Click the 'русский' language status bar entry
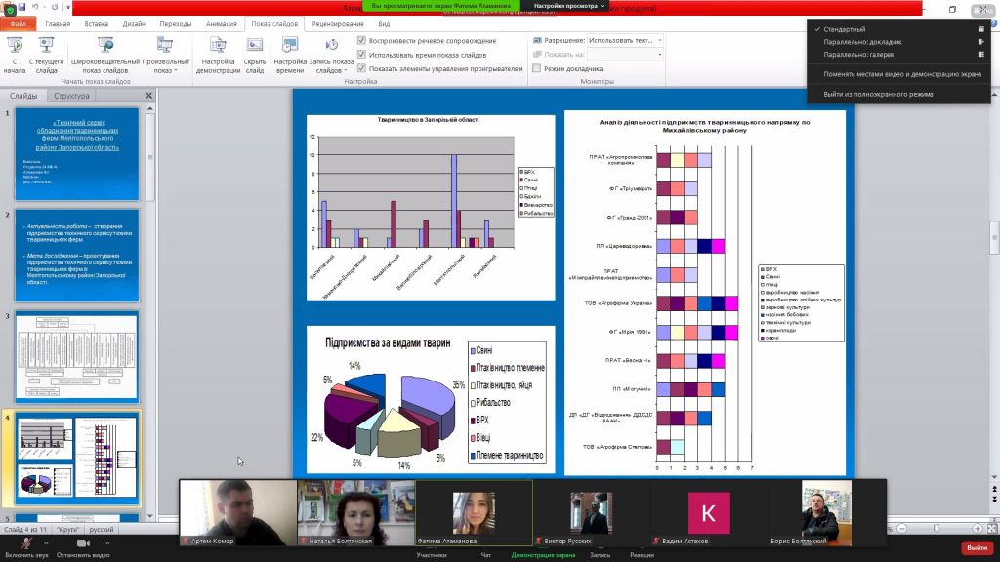Image resolution: width=1000 pixels, height=562 pixels. point(102,530)
